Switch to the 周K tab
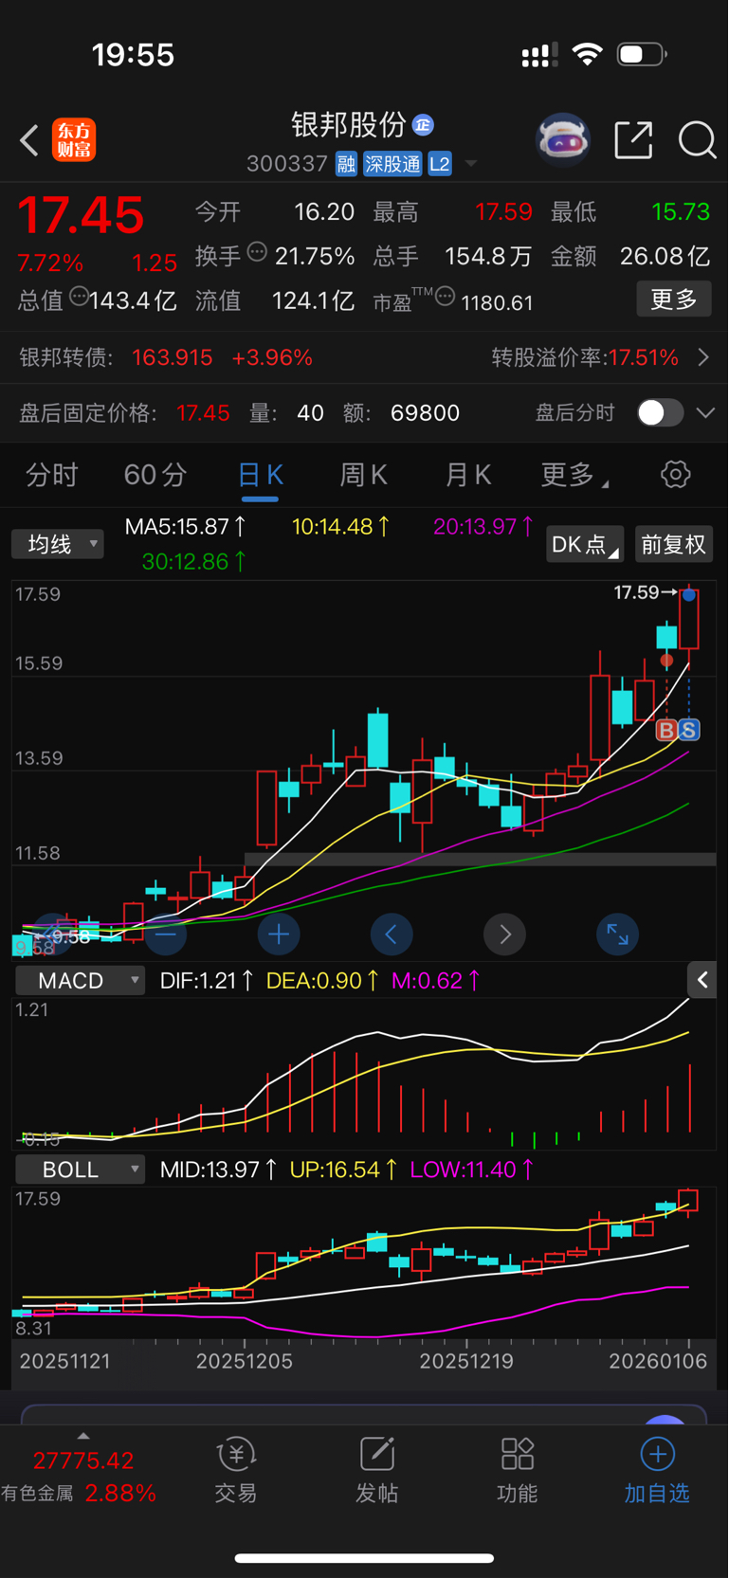 coord(363,475)
